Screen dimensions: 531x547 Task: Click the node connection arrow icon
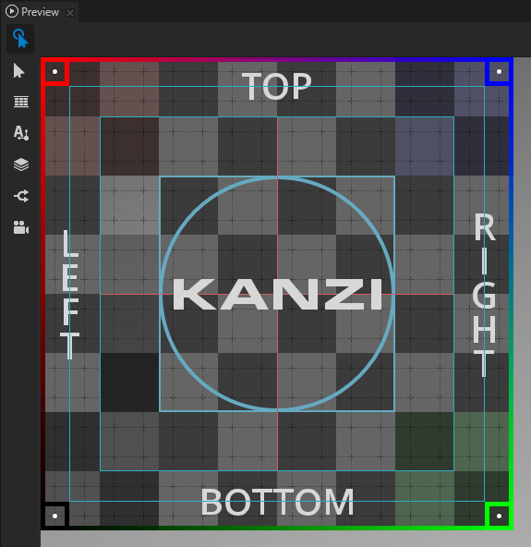(x=21, y=196)
